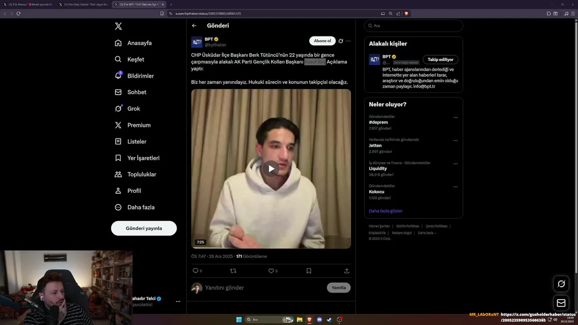Open Bildirimler notifications

pos(134,76)
